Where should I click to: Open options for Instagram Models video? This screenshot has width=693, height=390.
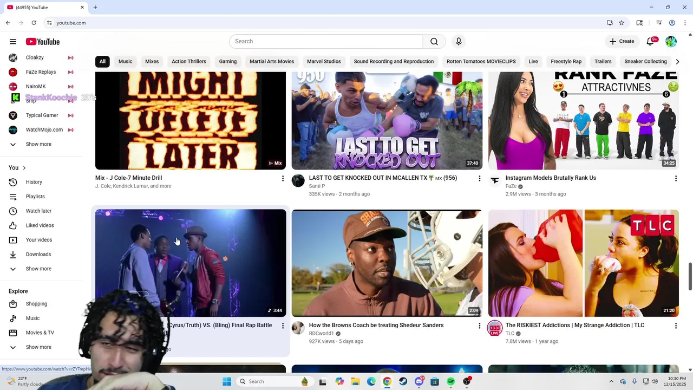tap(676, 178)
